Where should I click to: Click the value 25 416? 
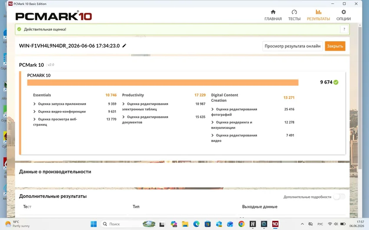point(289,109)
